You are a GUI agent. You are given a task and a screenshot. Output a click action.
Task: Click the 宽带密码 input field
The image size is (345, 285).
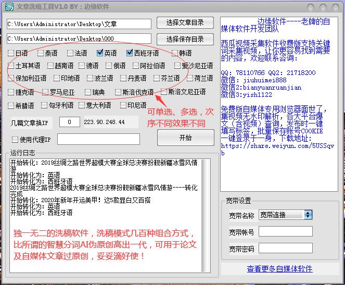pos(286,248)
